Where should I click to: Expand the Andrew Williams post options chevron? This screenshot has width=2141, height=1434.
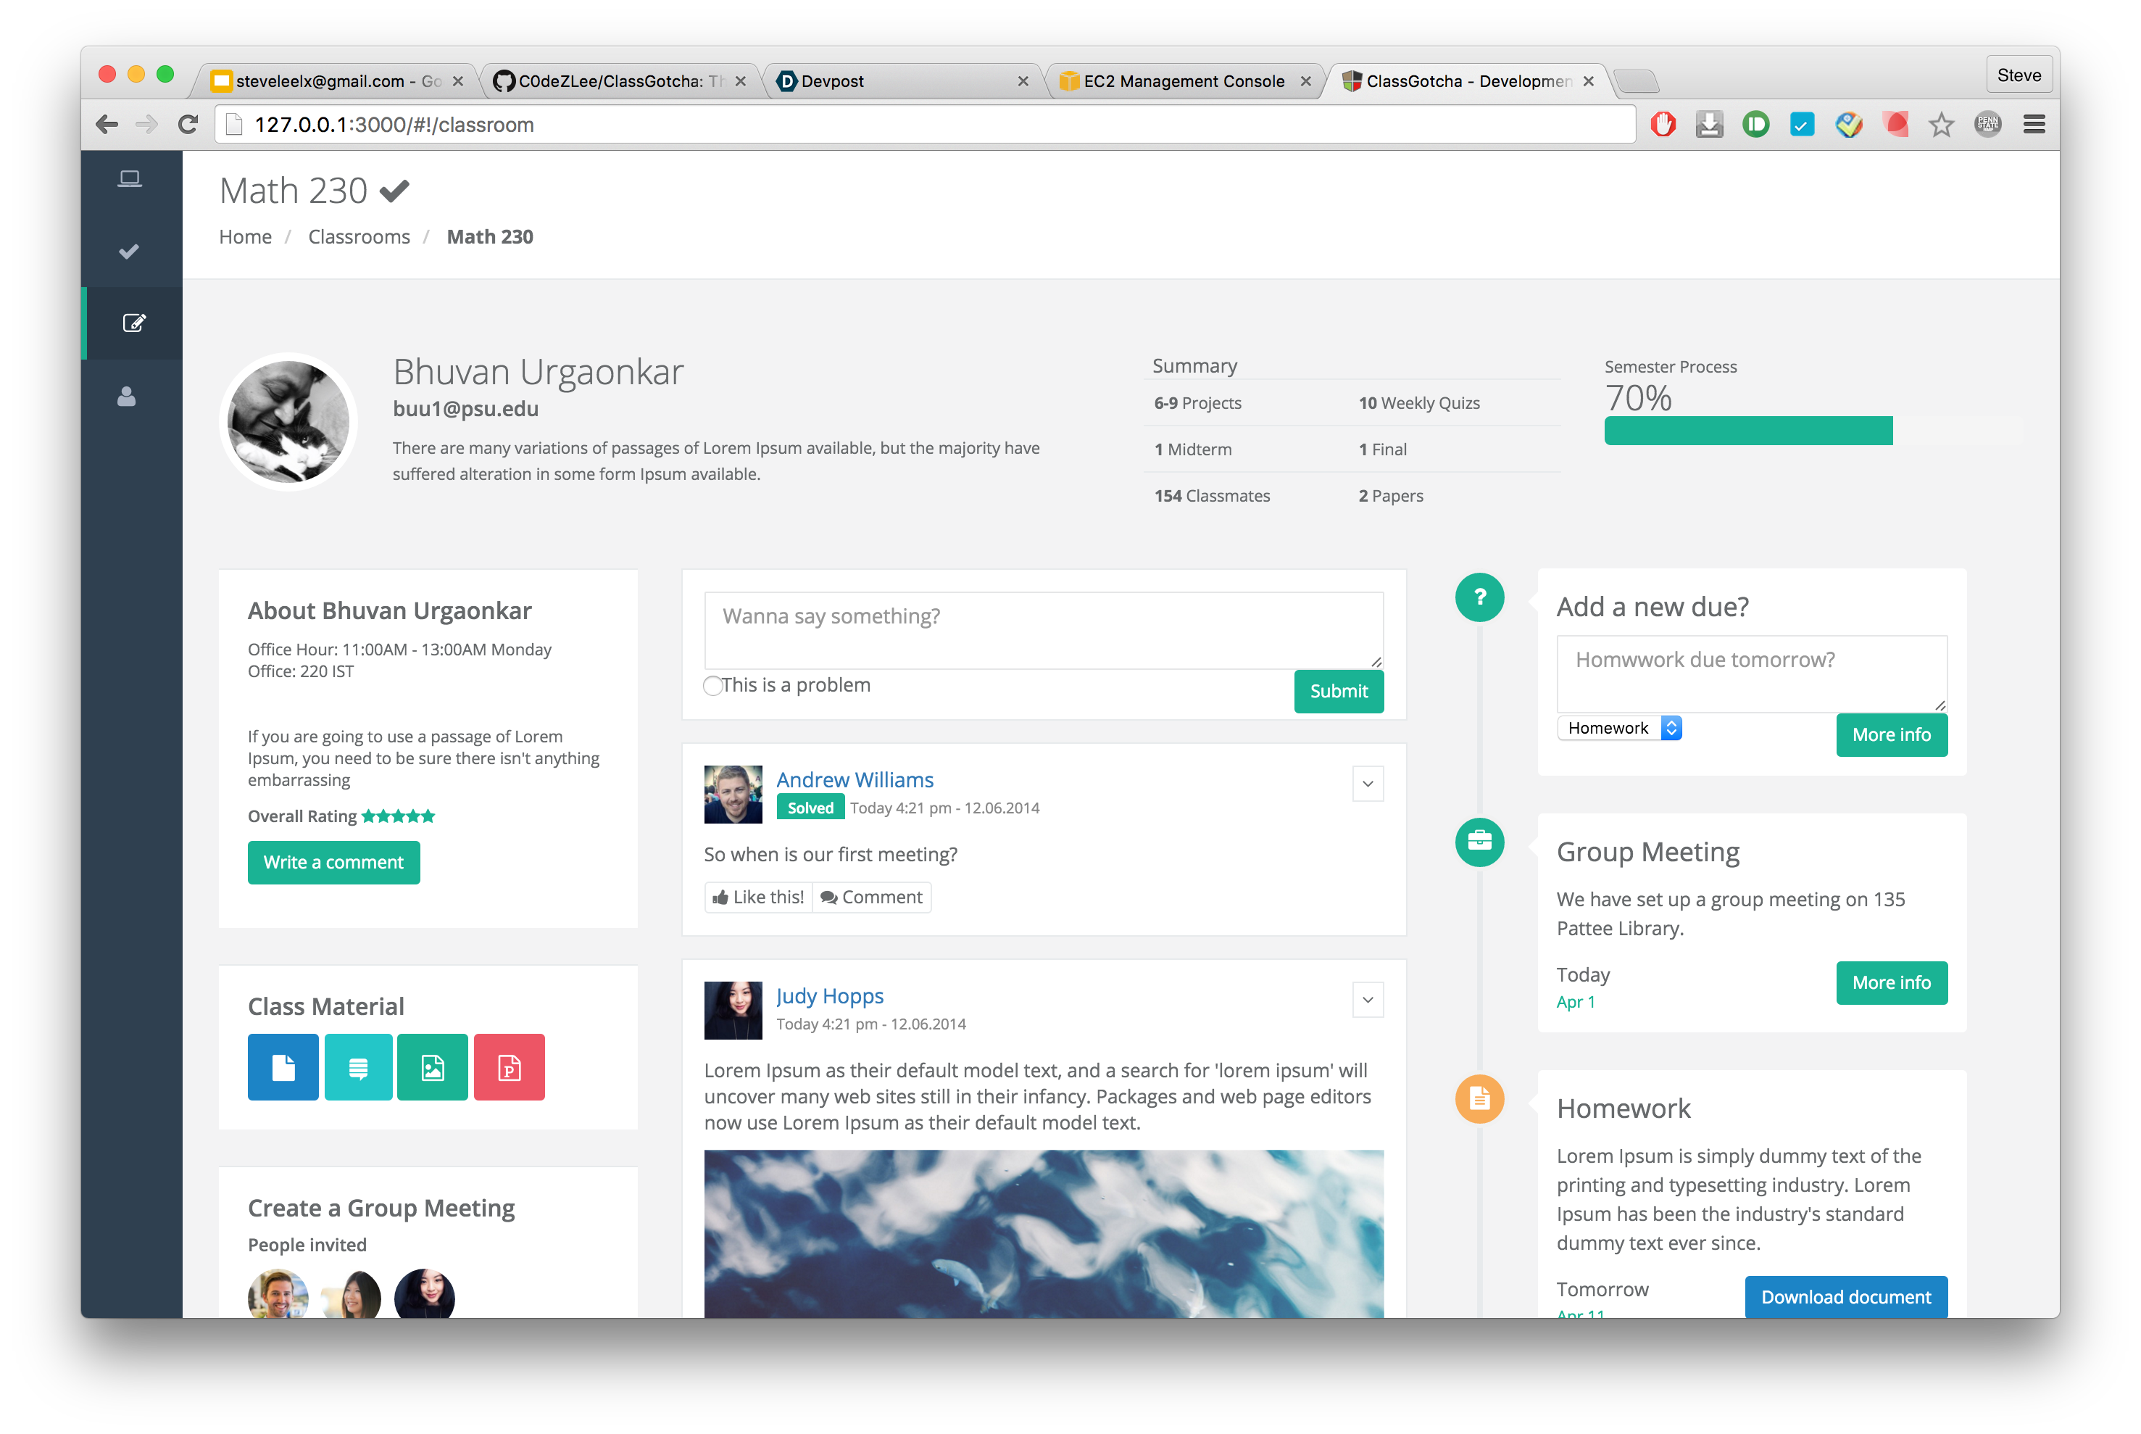(1368, 784)
